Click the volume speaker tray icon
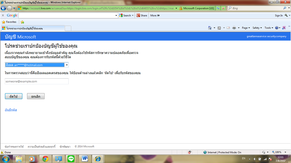The image size is (291, 163). click(x=255, y=159)
